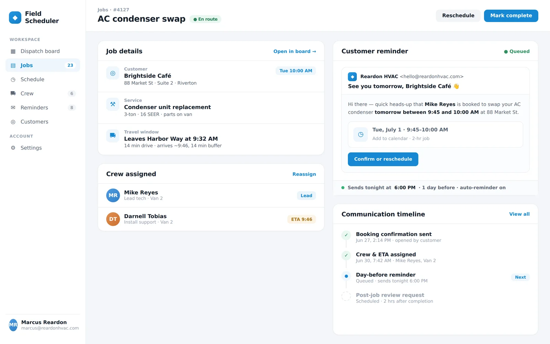Click the Reminders count badge 8
Image resolution: width=550 pixels, height=344 pixels.
[71, 108]
